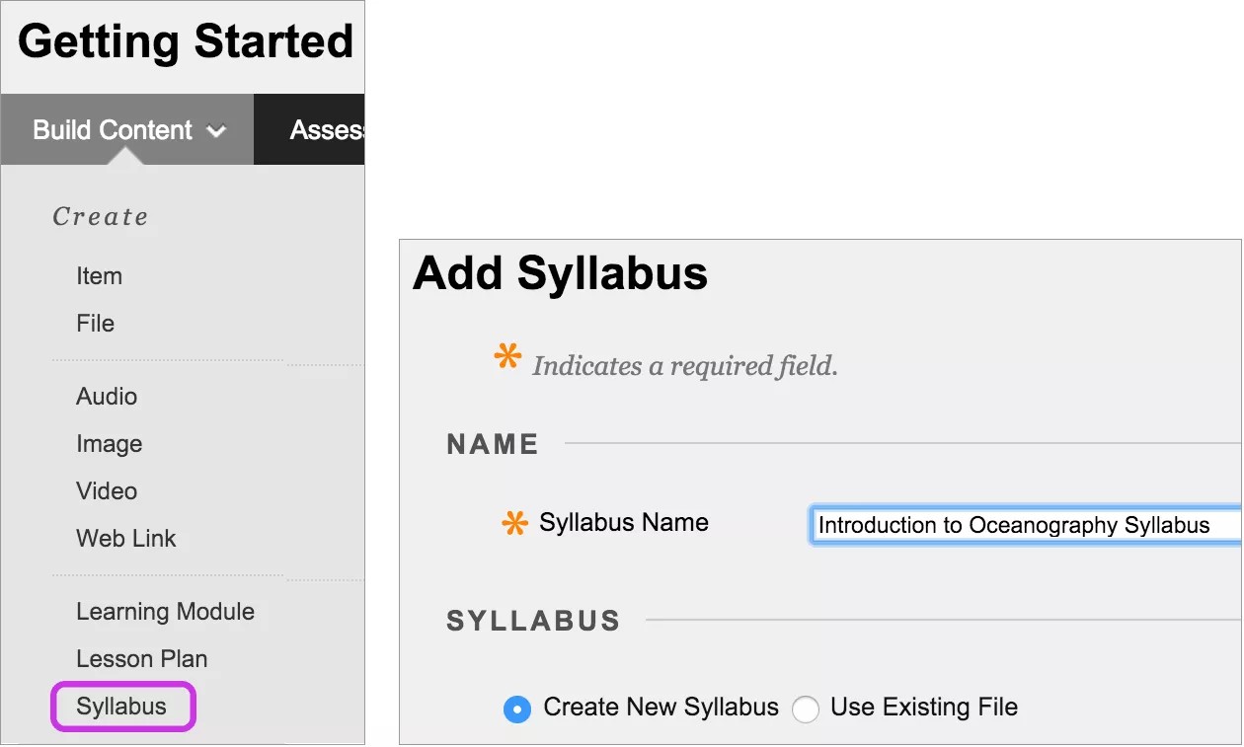Click the NAME section header
1244x747 pixels.
492,444
